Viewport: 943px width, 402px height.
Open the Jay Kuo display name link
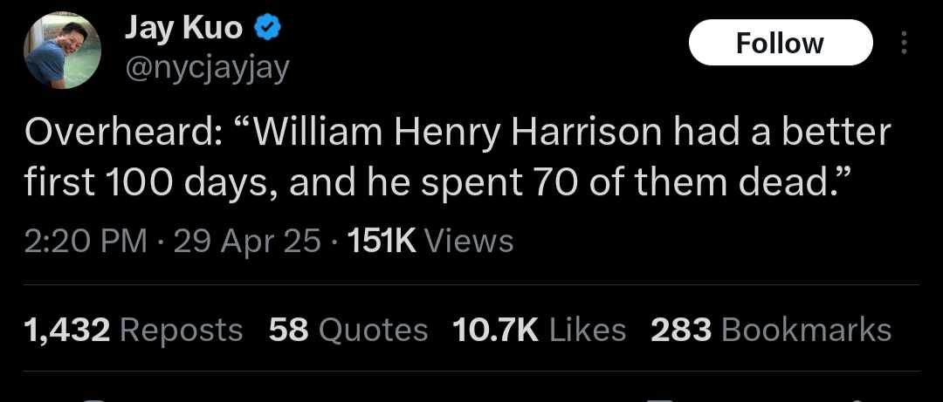click(183, 29)
